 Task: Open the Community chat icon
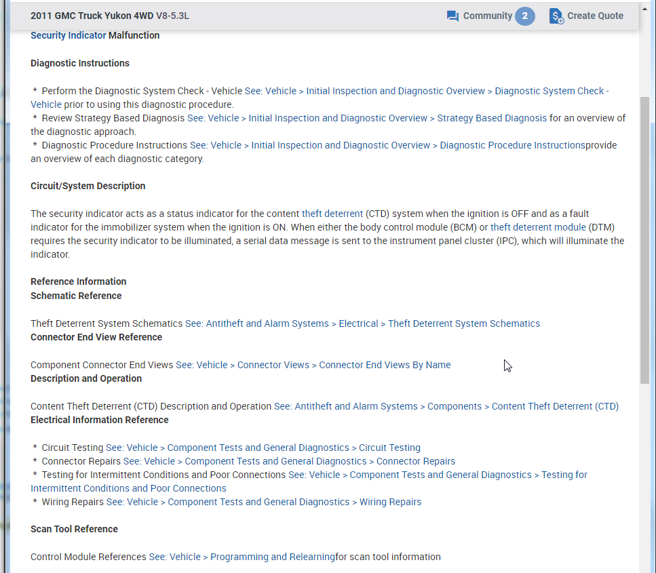point(452,16)
